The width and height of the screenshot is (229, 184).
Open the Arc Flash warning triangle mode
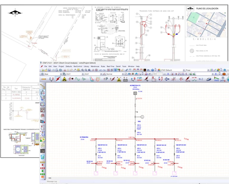tap(64, 79)
